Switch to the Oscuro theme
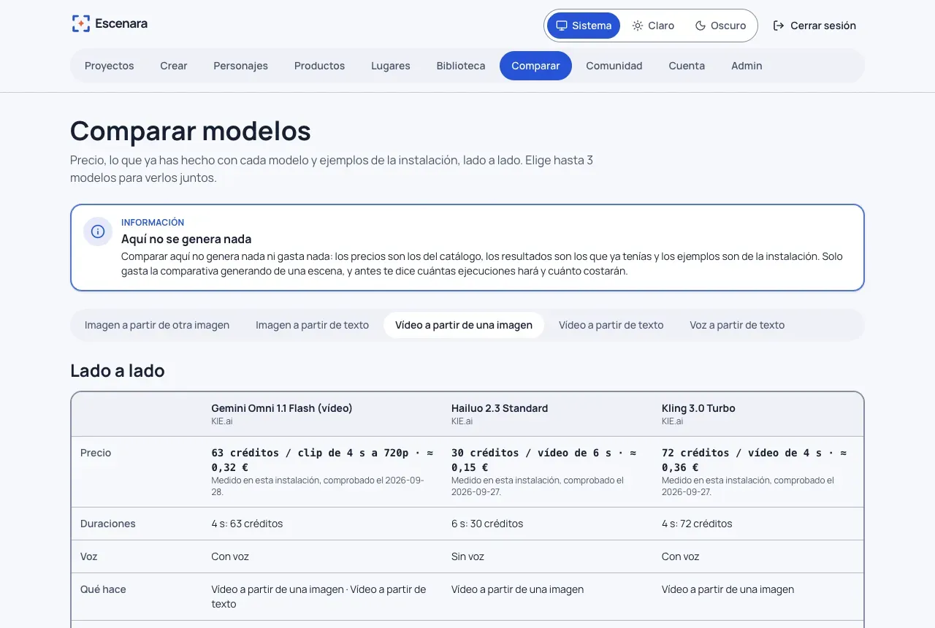The image size is (935, 628). coord(720,26)
